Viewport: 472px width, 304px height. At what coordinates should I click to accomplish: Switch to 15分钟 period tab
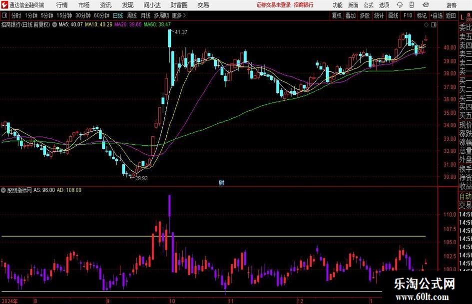[x=64, y=15]
